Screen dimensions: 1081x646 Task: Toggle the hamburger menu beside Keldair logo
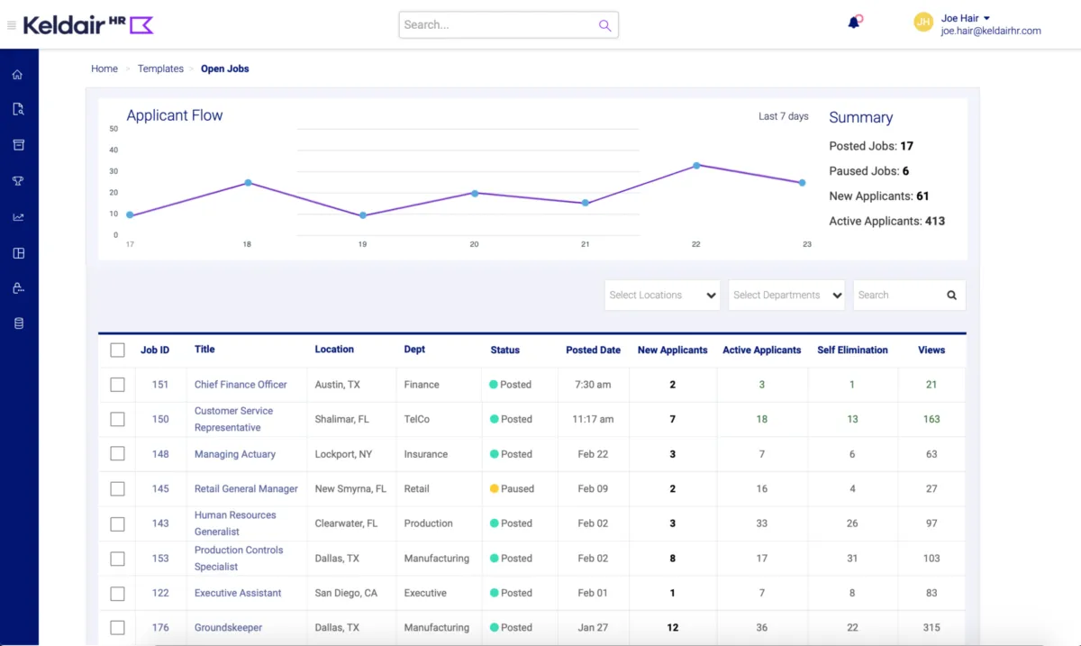pos(12,25)
